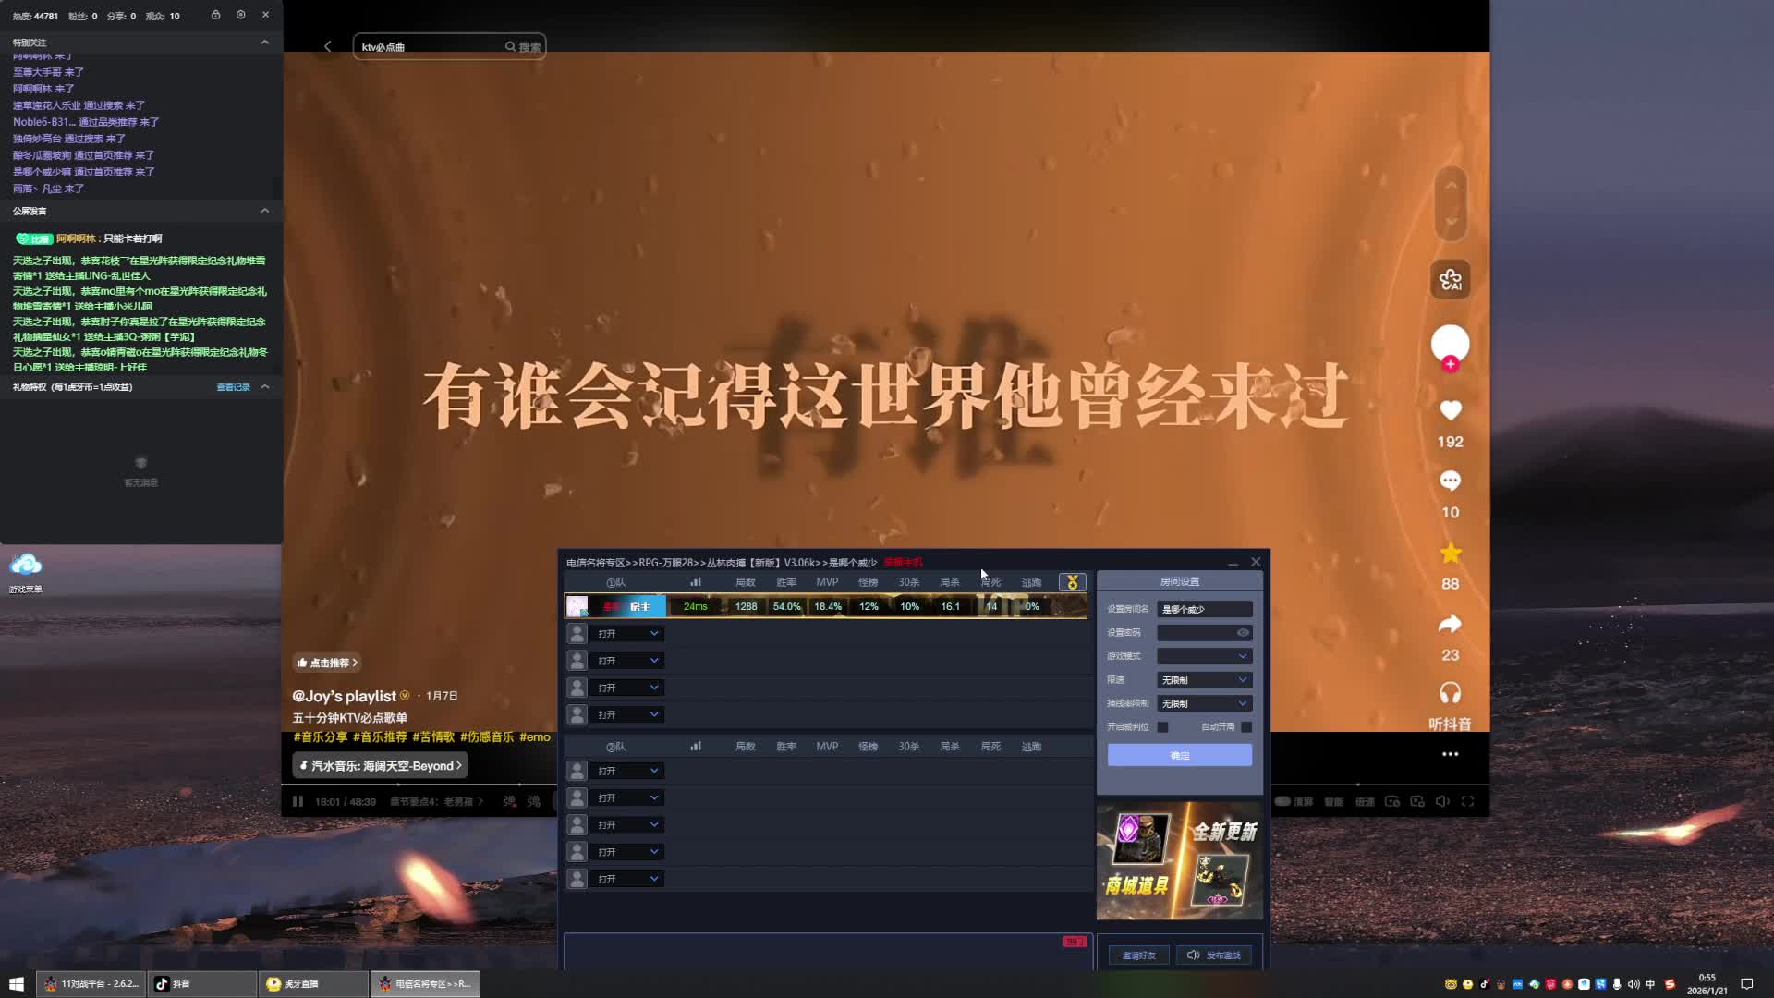Pause the Douyin video playback
This screenshot has height=998, width=1774.
coord(298,801)
